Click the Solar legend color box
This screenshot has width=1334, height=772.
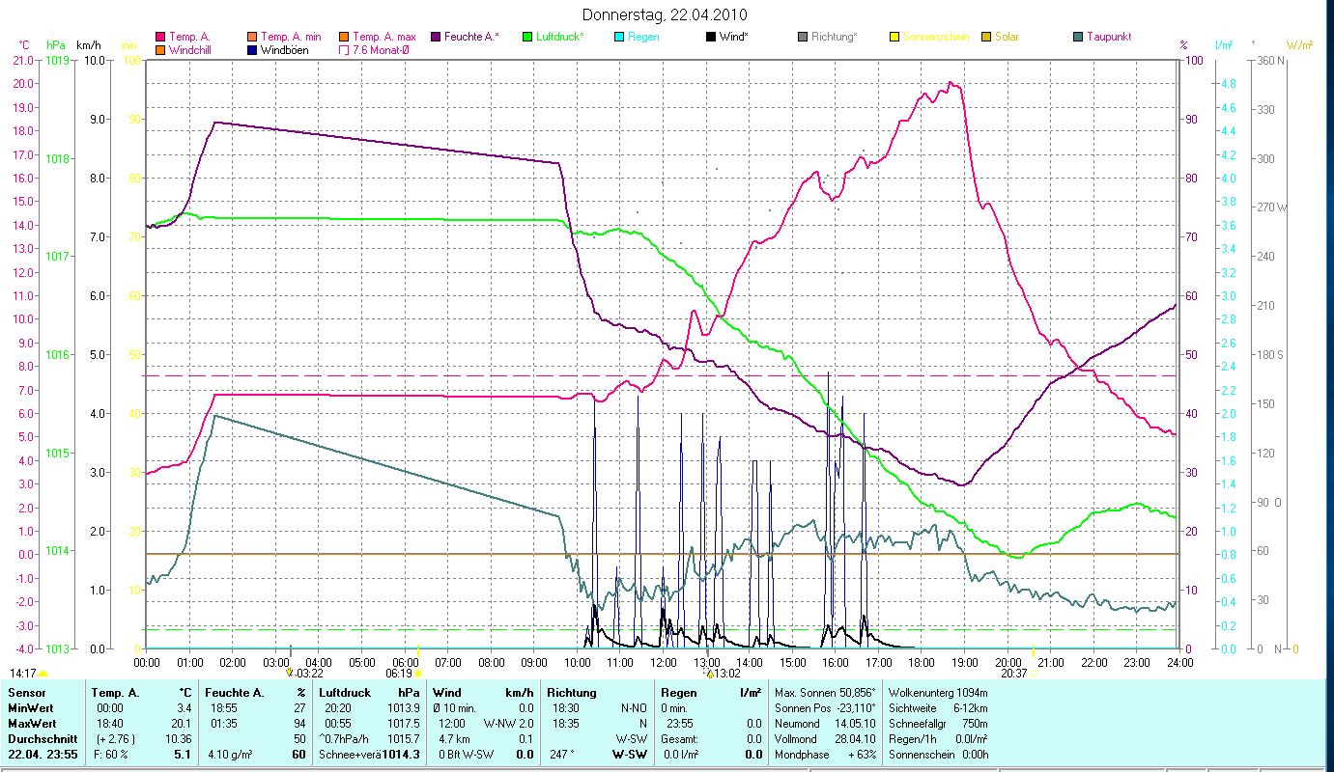(986, 37)
